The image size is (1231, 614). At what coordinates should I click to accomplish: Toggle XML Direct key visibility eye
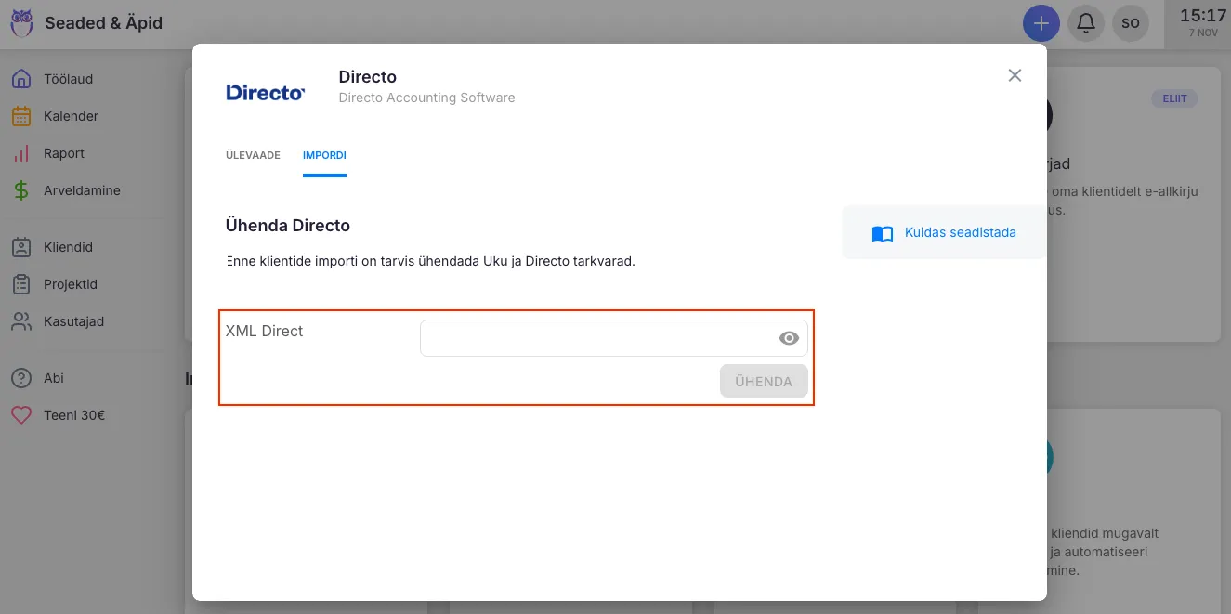(789, 338)
